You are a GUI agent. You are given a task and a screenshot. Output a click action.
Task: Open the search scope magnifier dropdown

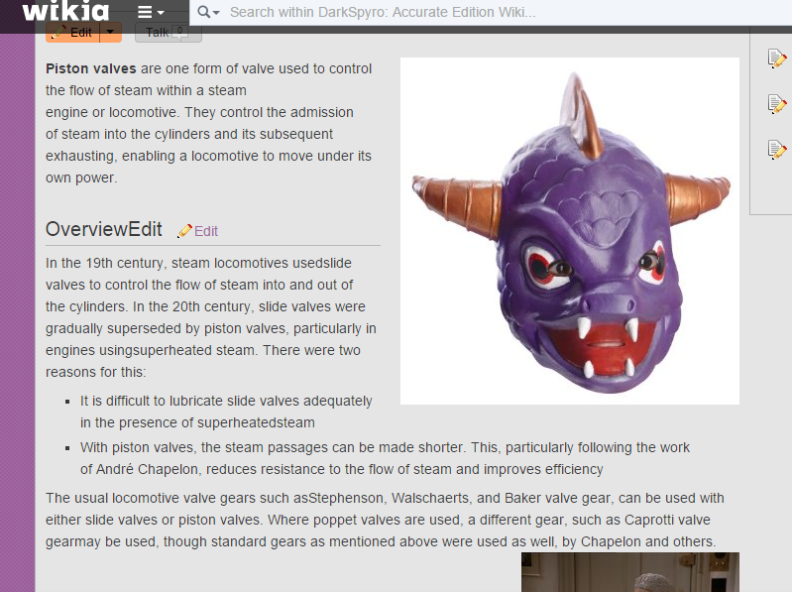coord(208,12)
